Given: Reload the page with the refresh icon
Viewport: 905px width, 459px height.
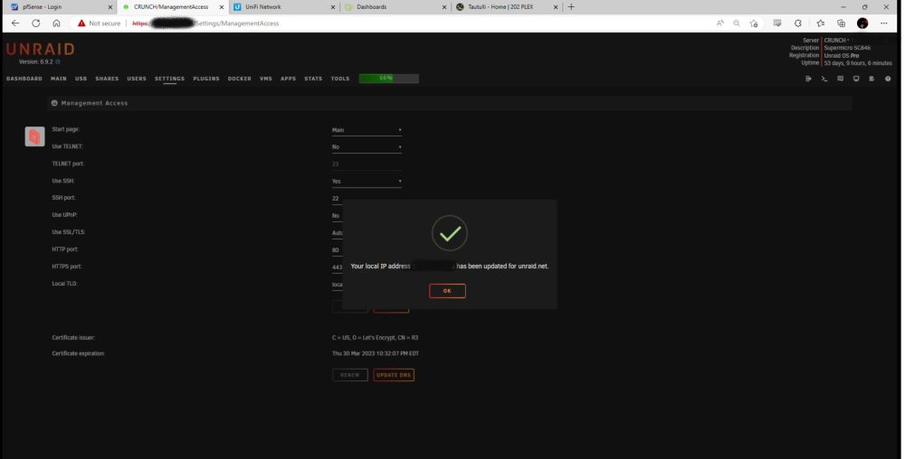Looking at the screenshot, I should coord(36,23).
